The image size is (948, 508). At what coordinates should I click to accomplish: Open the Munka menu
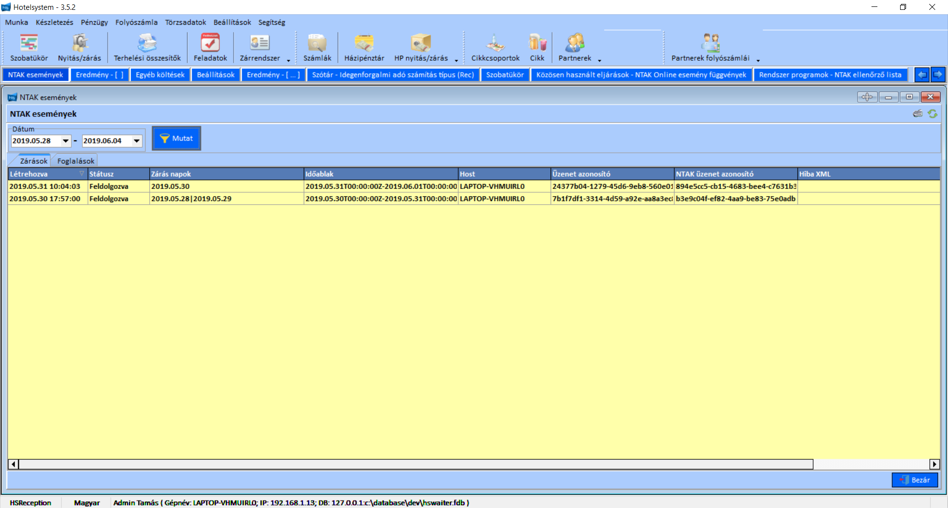pyautogui.click(x=16, y=22)
